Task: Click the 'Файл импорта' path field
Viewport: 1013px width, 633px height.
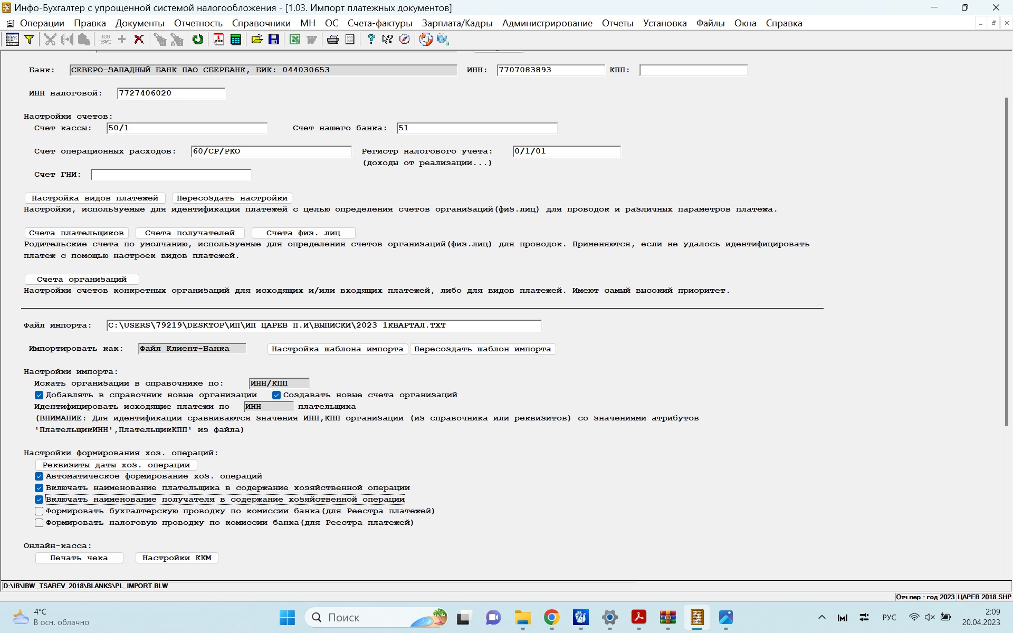Action: click(324, 325)
